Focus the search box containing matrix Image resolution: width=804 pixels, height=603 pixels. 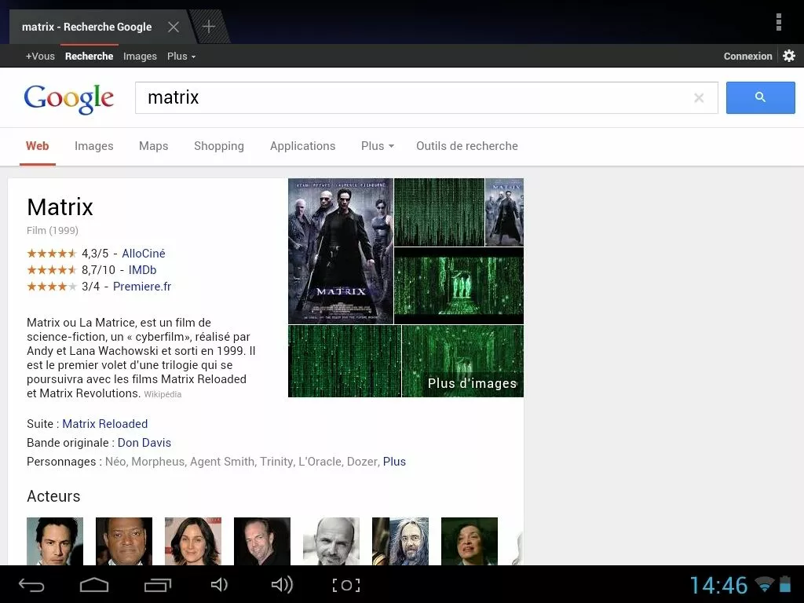tap(426, 97)
